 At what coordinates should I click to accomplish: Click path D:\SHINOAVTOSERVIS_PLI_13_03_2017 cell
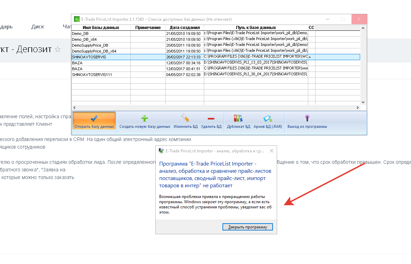click(x=256, y=63)
